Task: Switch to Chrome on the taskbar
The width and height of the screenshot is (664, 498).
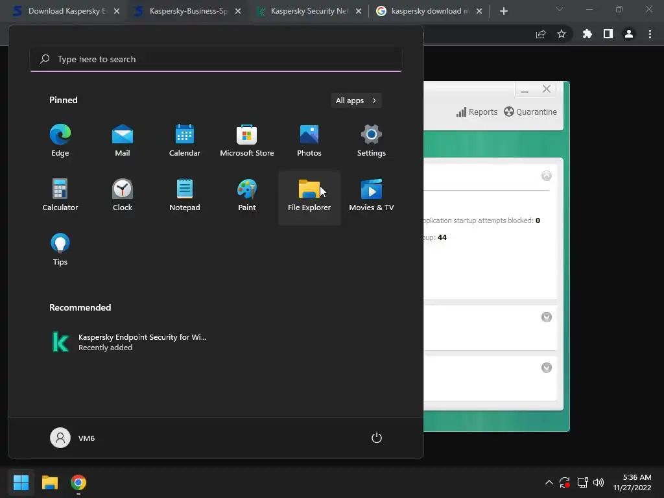Action: pos(78,482)
